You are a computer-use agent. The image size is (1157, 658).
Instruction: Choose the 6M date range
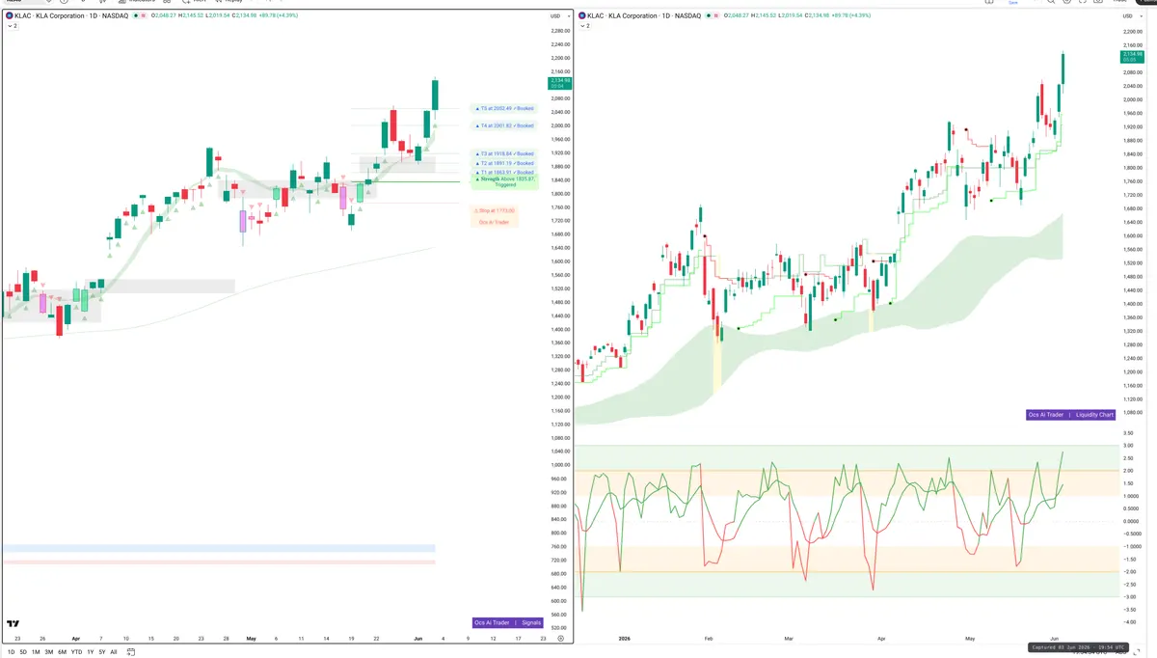coord(62,652)
